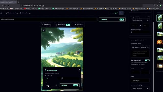Image resolution: width=163 pixels, height=92 pixels.
Task: Select the last history thumbnail with arches
Action: coord(160,66)
